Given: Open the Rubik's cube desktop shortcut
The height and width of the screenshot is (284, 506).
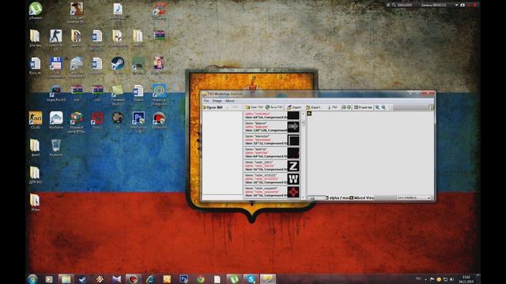Looking at the screenshot, I should pyautogui.click(x=77, y=121).
